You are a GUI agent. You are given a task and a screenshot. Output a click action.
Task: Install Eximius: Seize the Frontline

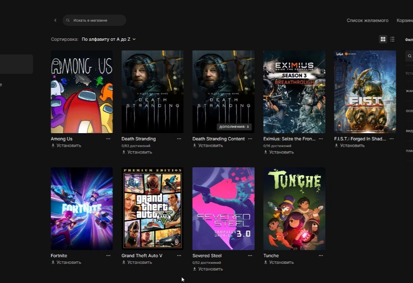279,152
